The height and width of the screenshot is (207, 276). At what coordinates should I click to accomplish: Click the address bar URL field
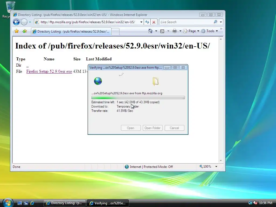pos(88,22)
